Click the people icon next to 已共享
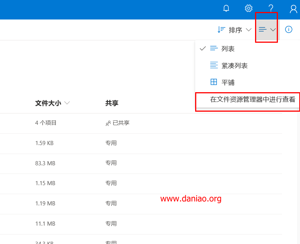Image resolution: width=300 pixels, height=244 pixels. [x=108, y=123]
